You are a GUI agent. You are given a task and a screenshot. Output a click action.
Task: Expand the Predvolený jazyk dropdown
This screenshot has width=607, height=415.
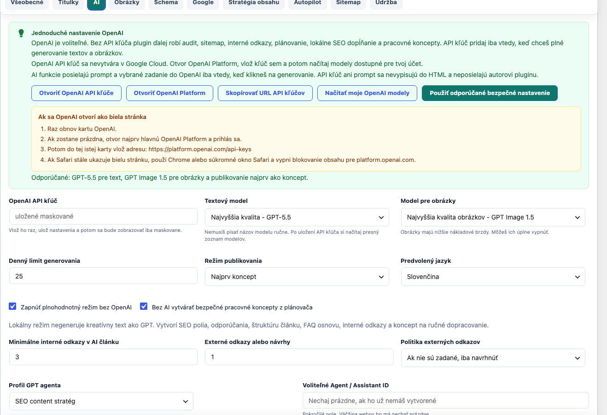click(x=493, y=277)
